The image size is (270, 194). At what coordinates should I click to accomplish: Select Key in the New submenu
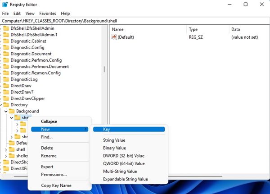[129, 129]
